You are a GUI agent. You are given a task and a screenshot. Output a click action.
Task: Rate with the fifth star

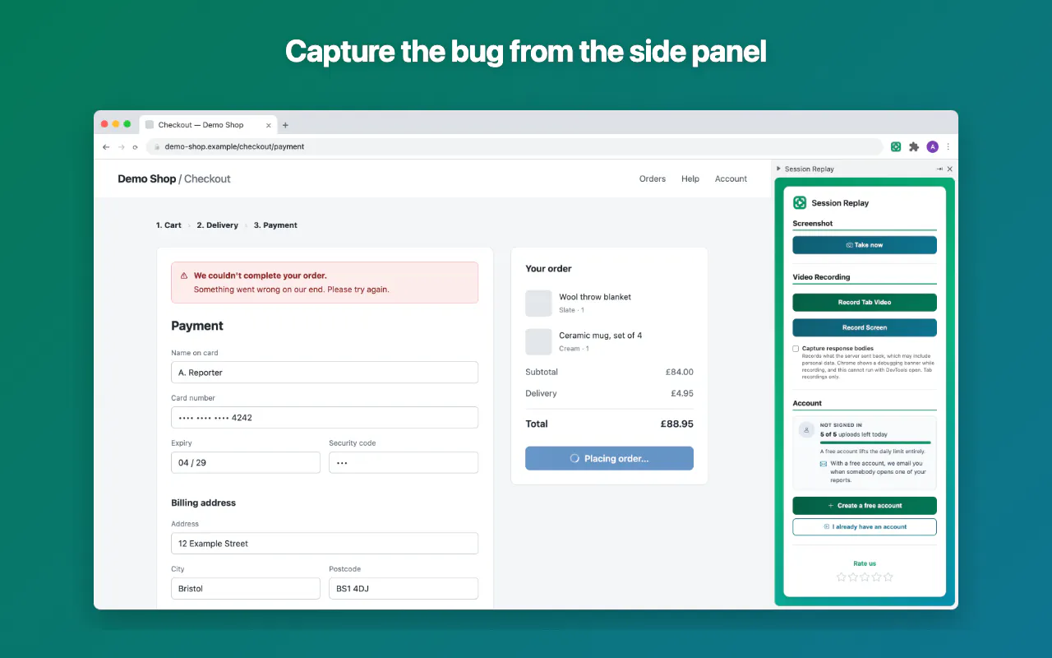click(x=888, y=577)
